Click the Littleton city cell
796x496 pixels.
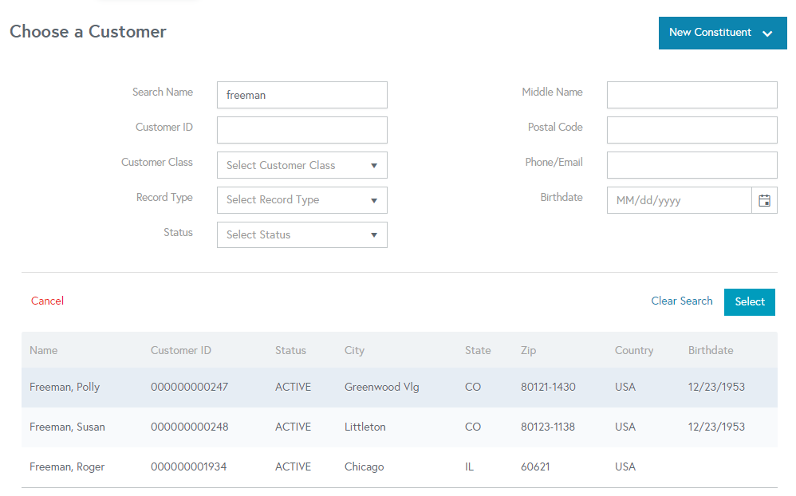coord(365,427)
